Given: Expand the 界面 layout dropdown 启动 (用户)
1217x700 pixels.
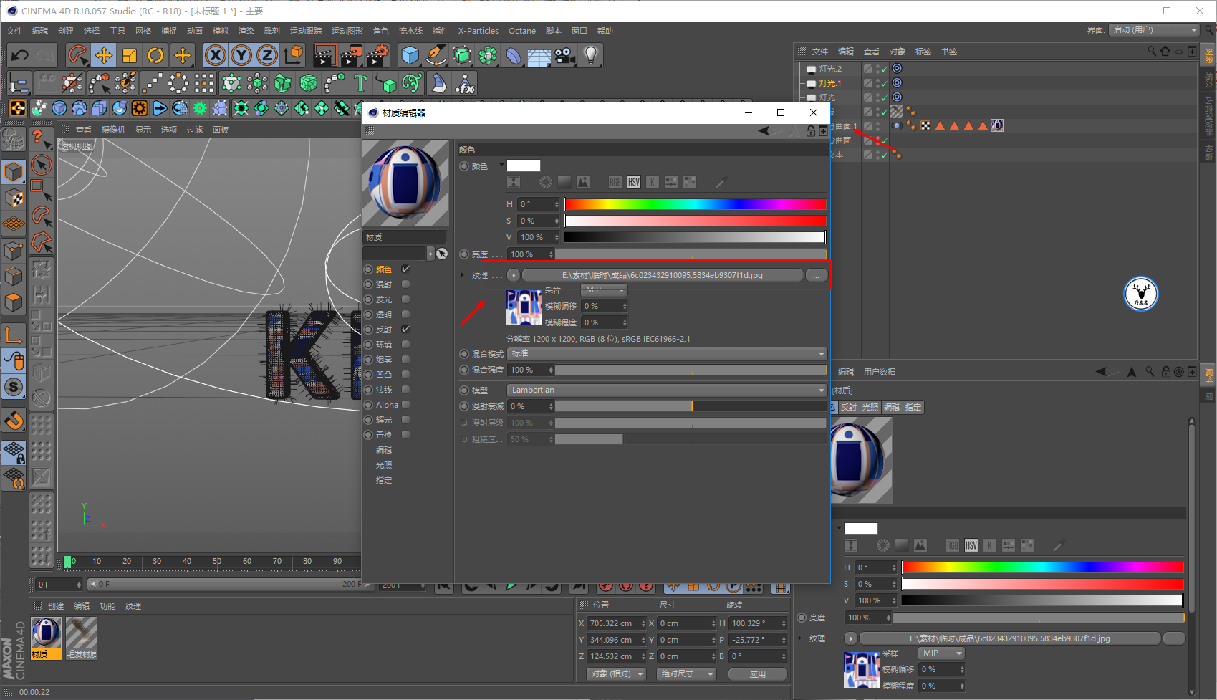Looking at the screenshot, I should 1154,30.
